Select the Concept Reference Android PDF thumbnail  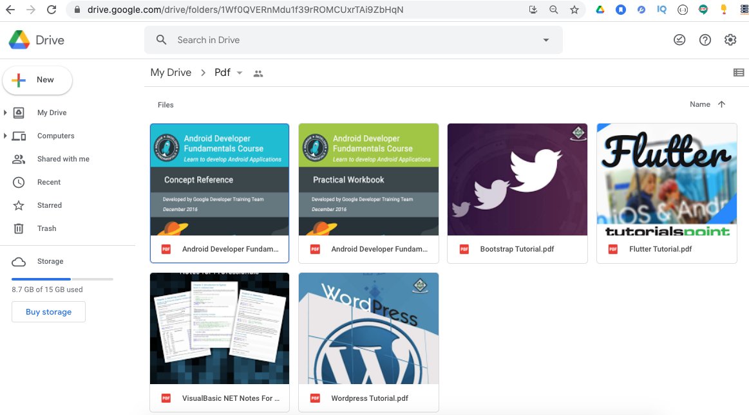click(x=220, y=180)
